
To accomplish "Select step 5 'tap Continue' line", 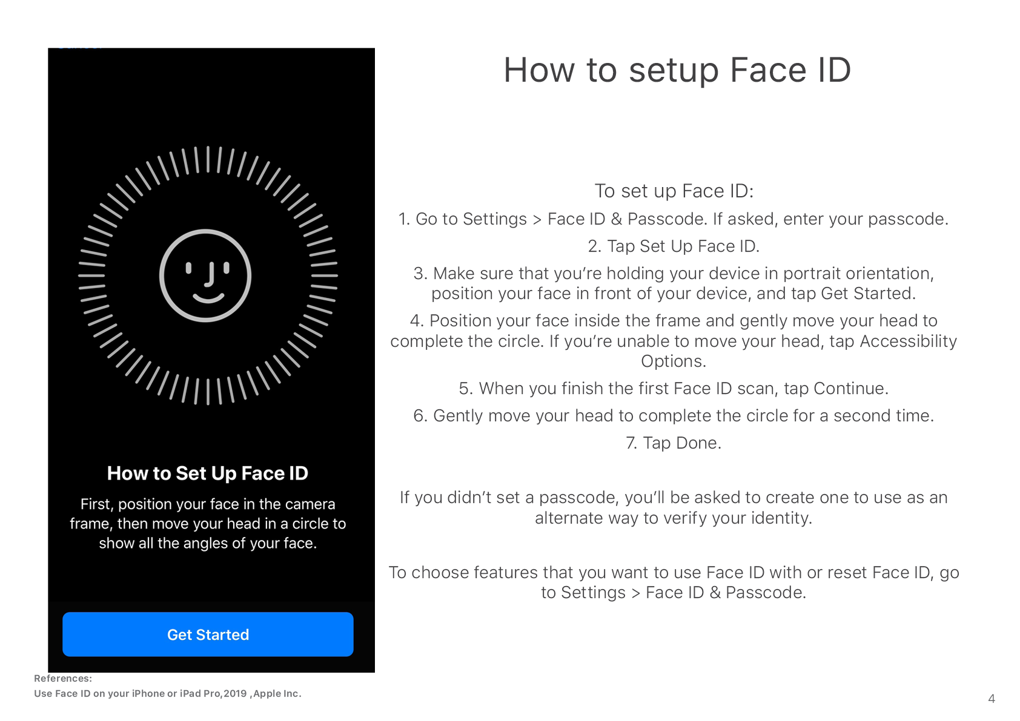I will [x=674, y=388].
